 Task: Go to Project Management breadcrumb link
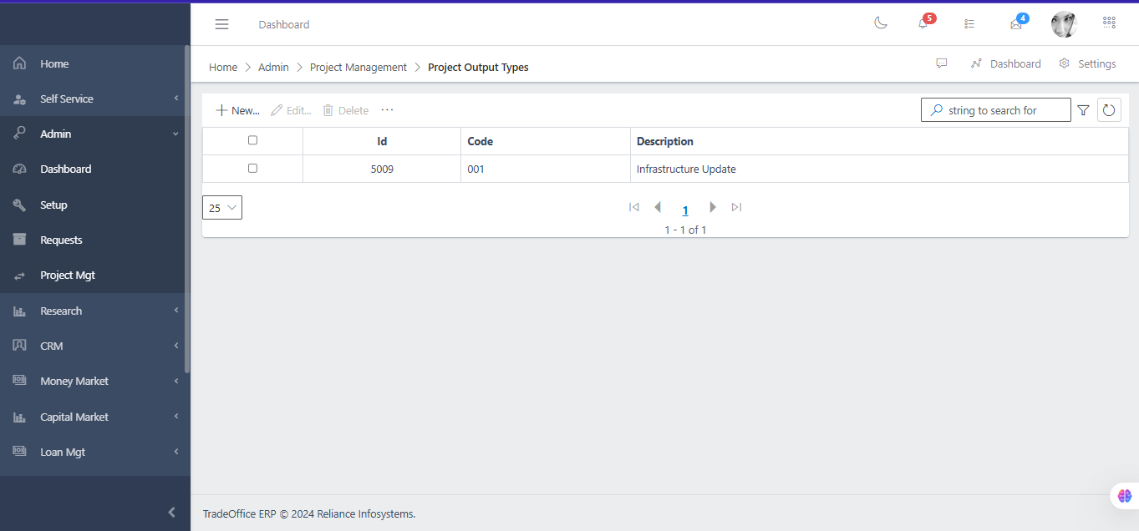point(358,67)
